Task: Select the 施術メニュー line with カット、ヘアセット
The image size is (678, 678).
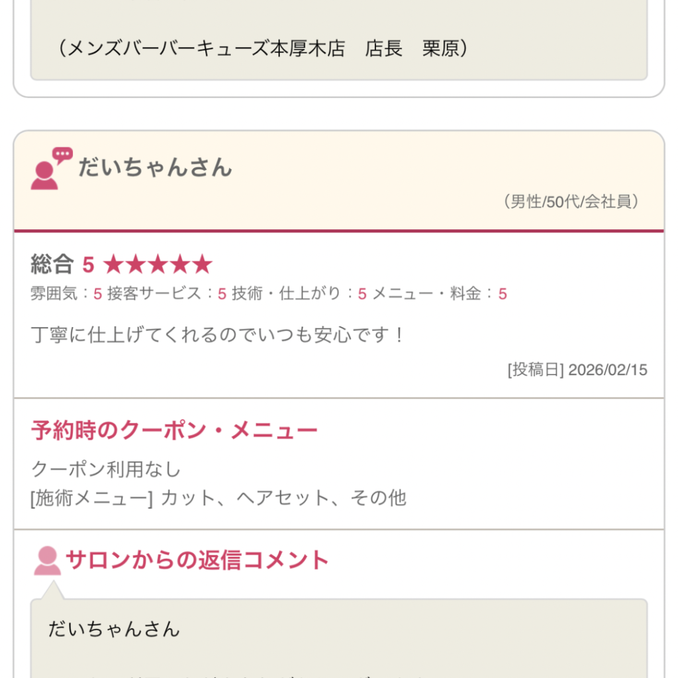Action: tap(218, 497)
